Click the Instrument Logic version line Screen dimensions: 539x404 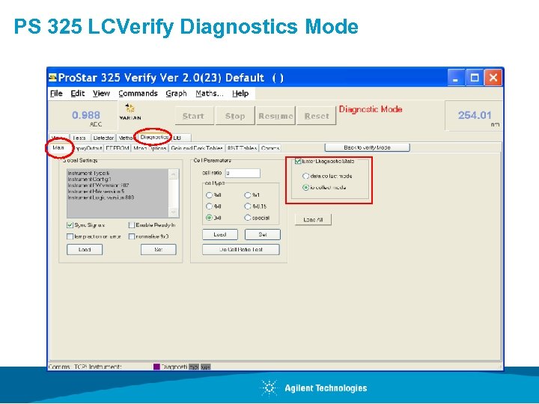click(101, 198)
